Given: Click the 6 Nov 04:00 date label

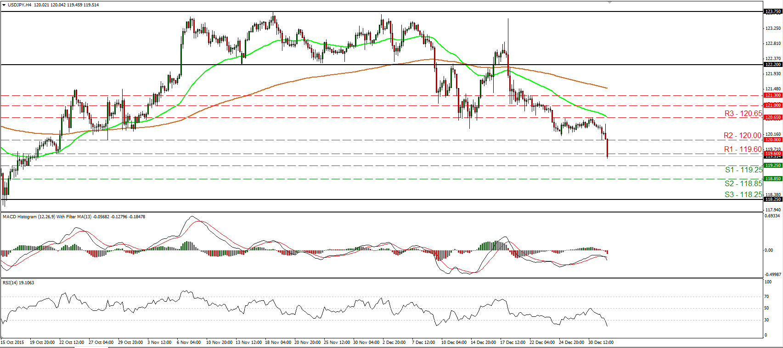Looking at the screenshot, I should 189,342.
